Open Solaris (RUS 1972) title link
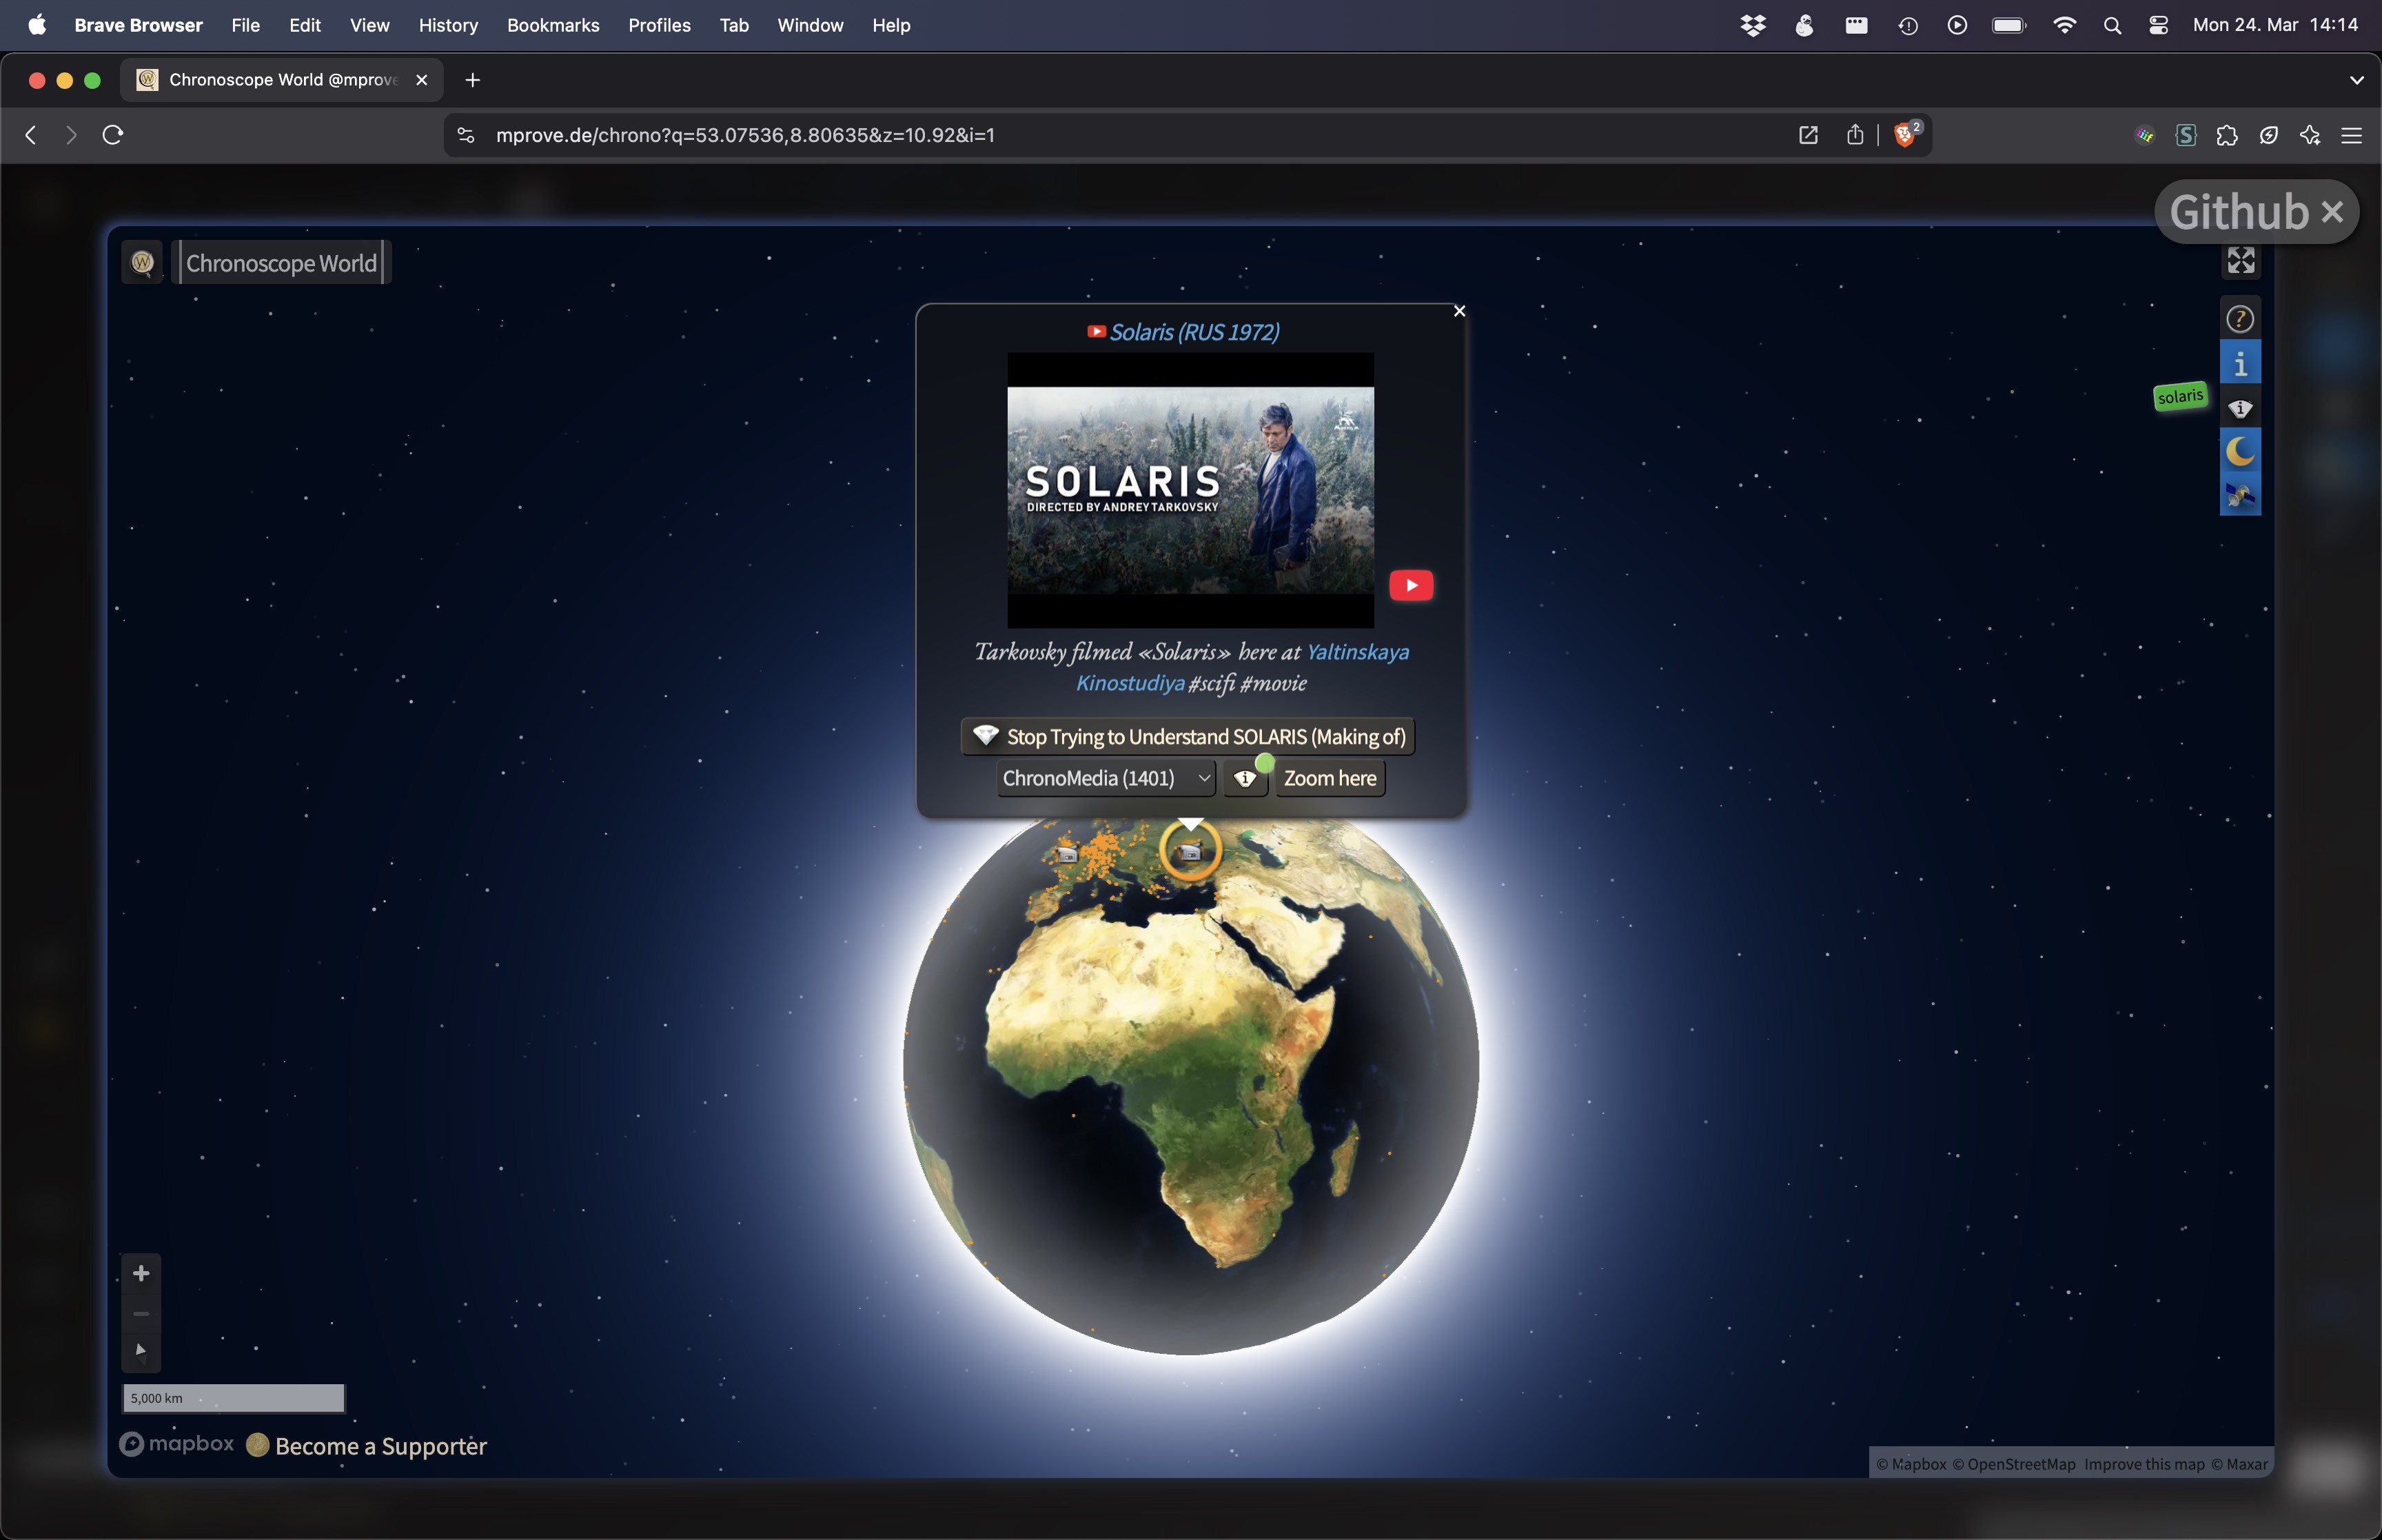The height and width of the screenshot is (1540, 2382). [1194, 332]
